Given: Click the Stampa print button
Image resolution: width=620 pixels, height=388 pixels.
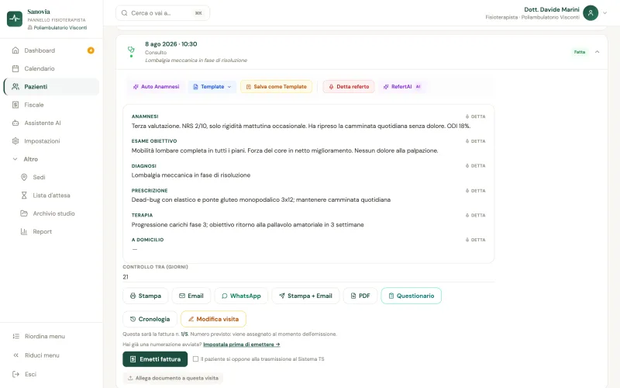Looking at the screenshot, I should (x=146, y=296).
